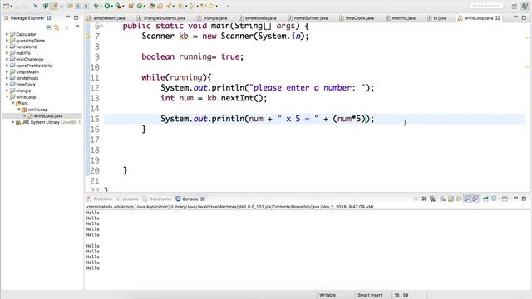This screenshot has width=532, height=299.
Task: Click the green Run button in toolbar
Action: [x=107, y=6]
